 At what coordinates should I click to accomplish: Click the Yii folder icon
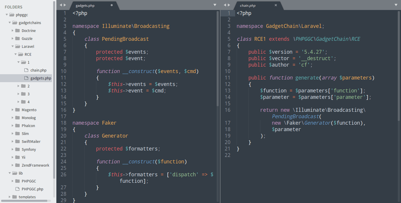click(17, 157)
